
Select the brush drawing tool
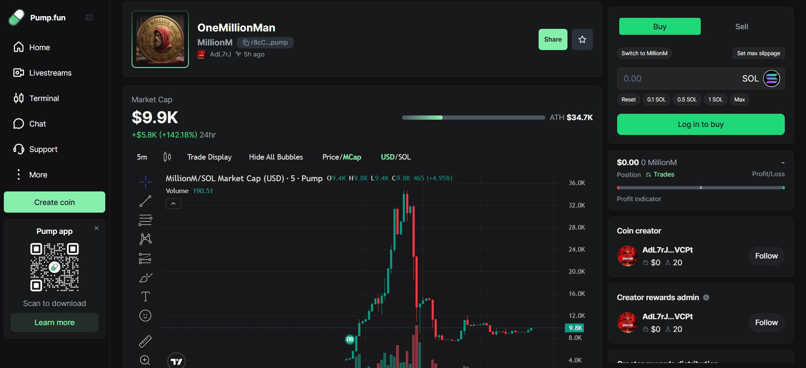tap(145, 278)
